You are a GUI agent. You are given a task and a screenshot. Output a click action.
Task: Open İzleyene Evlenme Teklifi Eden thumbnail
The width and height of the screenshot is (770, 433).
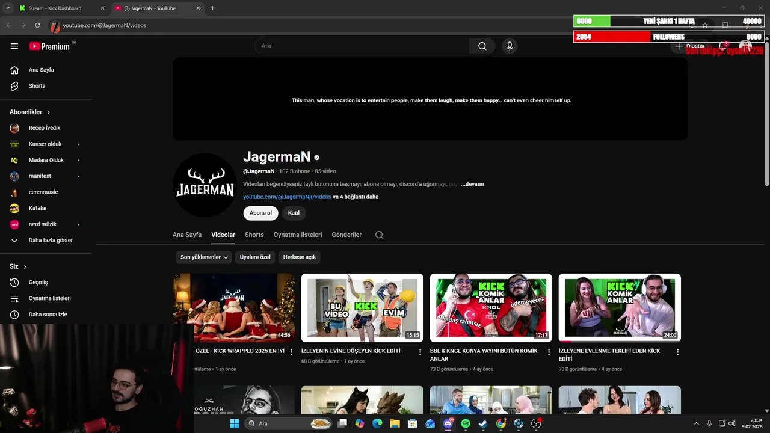(x=620, y=308)
